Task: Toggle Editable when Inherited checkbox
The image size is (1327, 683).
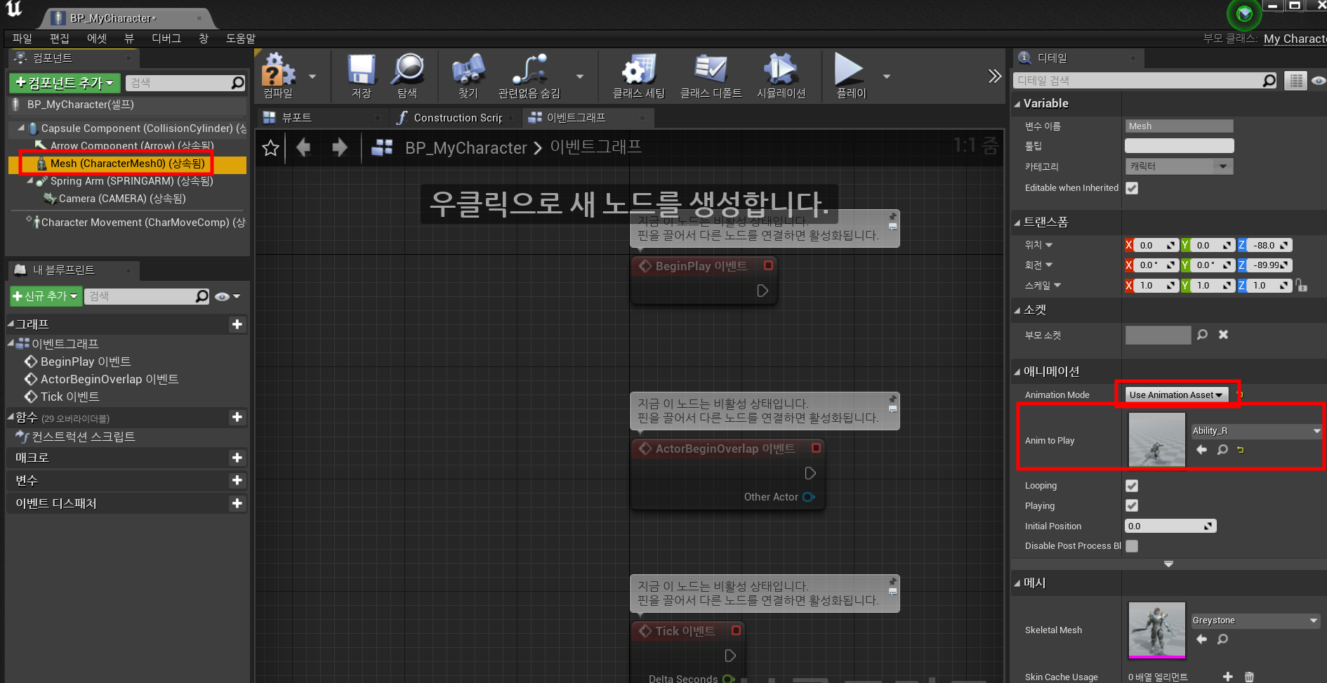Action: (1132, 188)
